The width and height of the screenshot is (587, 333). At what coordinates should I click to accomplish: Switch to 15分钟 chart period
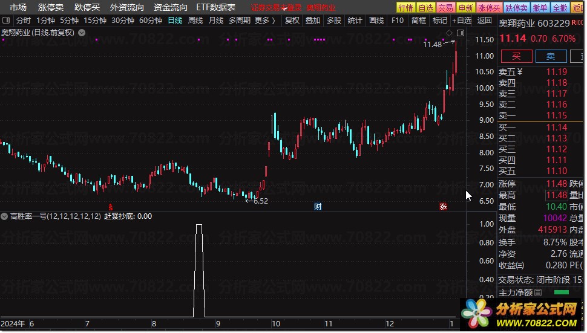click(95, 20)
